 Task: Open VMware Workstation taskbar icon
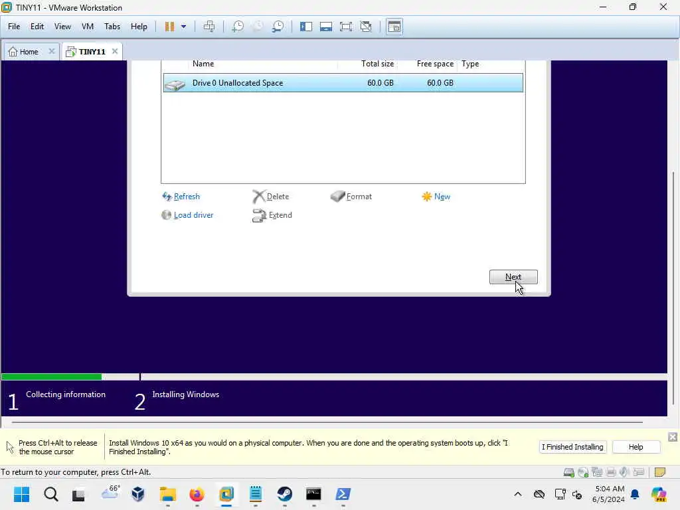(x=226, y=494)
